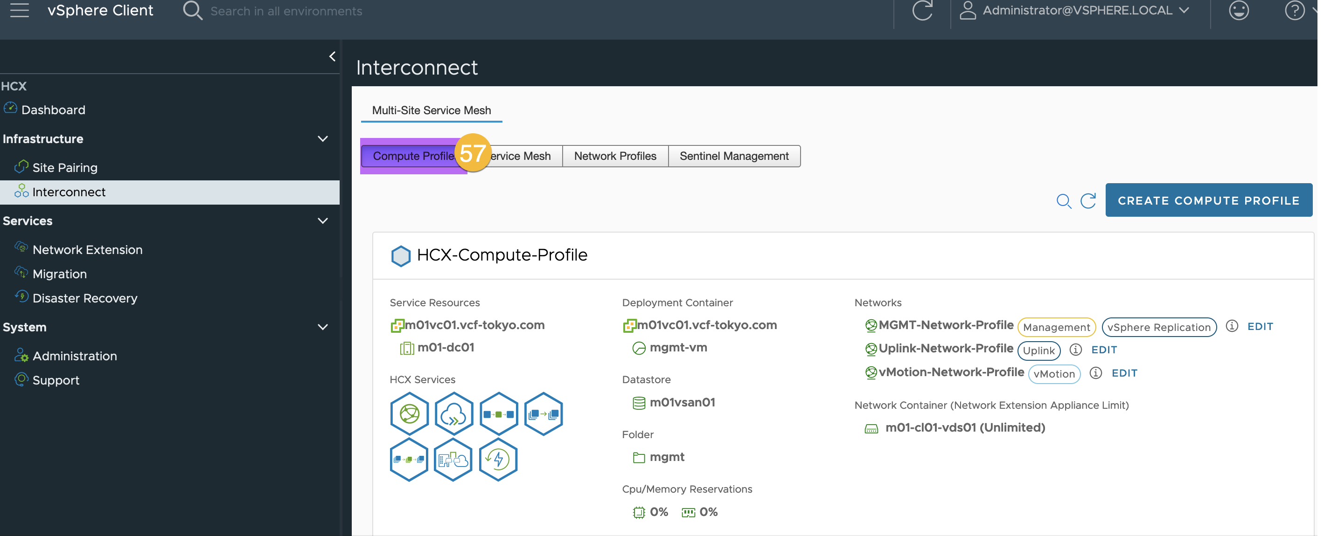This screenshot has height=536, width=1324.
Task: Click the global refresh icon in top bar
Action: click(x=922, y=10)
